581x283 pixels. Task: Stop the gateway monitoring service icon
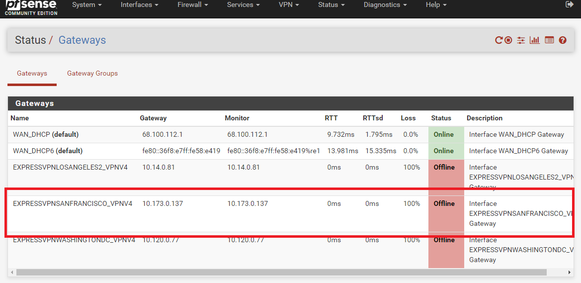point(508,40)
